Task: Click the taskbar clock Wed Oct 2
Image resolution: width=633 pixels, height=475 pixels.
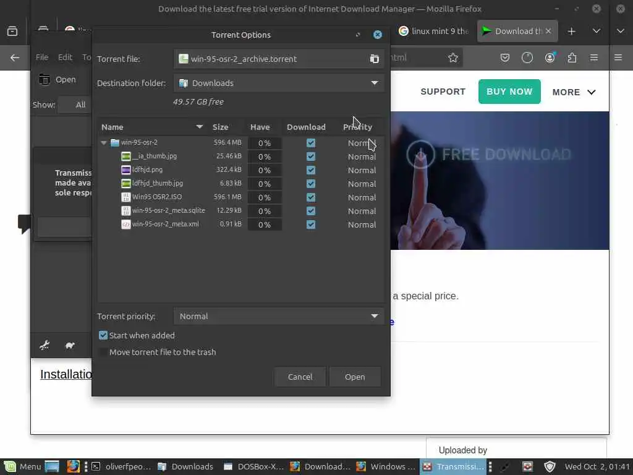Action: [x=597, y=467]
